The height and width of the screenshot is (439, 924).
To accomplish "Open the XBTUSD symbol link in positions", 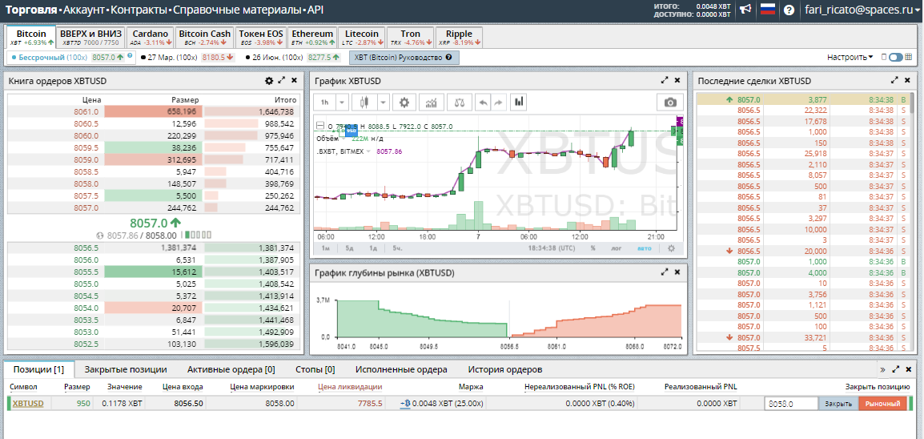I will (28, 404).
